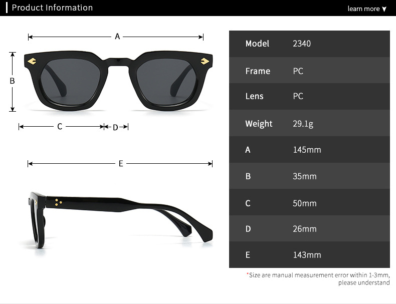The height and width of the screenshot is (304, 396).
Task: Click the gold rivet on left lens corner
Action: 32,61
